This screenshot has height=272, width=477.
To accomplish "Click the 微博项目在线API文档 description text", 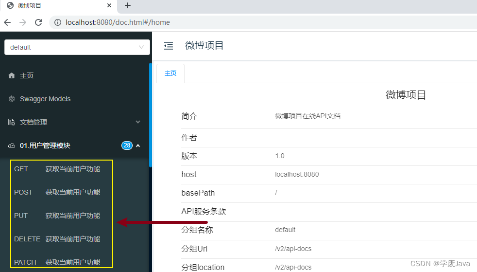I will (x=307, y=116).
